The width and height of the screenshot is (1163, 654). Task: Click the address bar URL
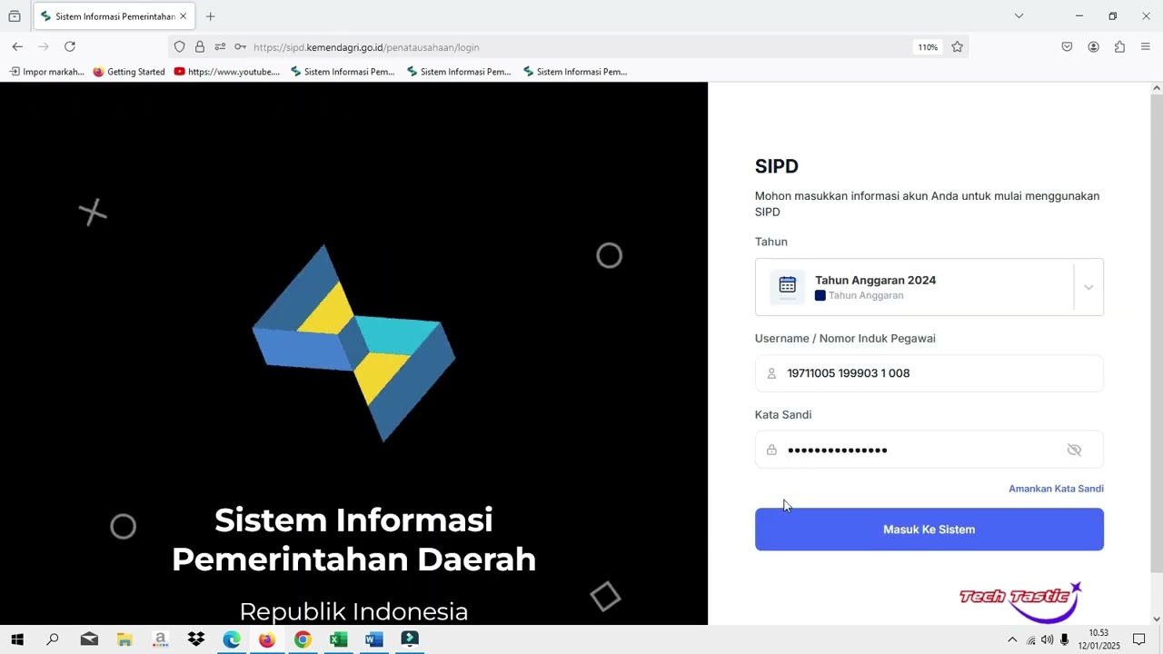[366, 47]
